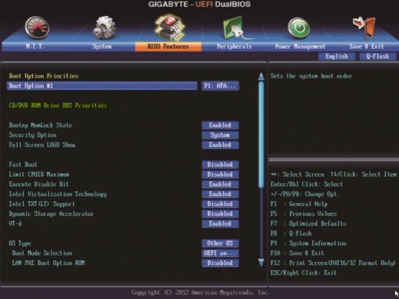Toggle Limit CPUID Maximum value
This screenshot has width=399, height=299.
pos(220,174)
